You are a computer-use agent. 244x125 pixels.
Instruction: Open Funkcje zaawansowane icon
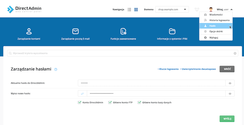(123, 31)
